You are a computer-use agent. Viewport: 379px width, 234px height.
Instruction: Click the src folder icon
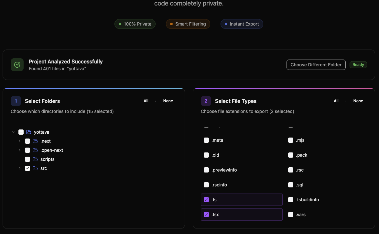tap(35, 168)
